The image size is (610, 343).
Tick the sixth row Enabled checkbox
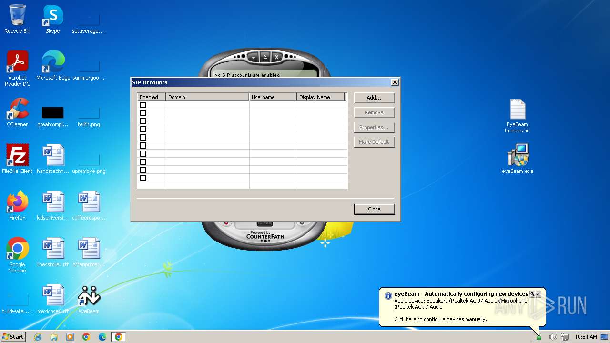tap(143, 146)
